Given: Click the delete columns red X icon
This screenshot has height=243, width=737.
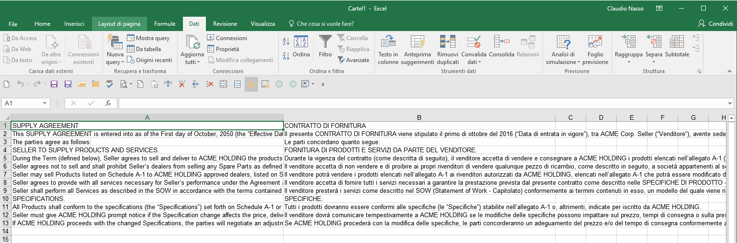Looking at the screenshot, I should 181,84.
